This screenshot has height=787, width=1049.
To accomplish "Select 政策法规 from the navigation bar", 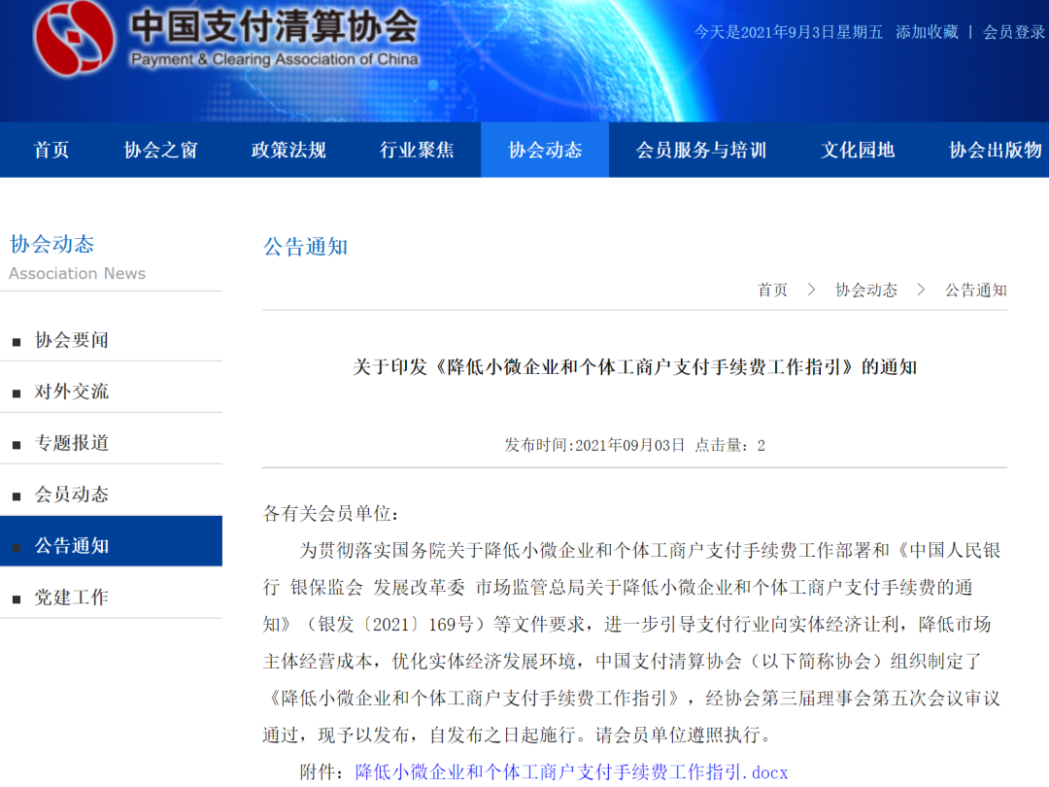I will [x=288, y=150].
